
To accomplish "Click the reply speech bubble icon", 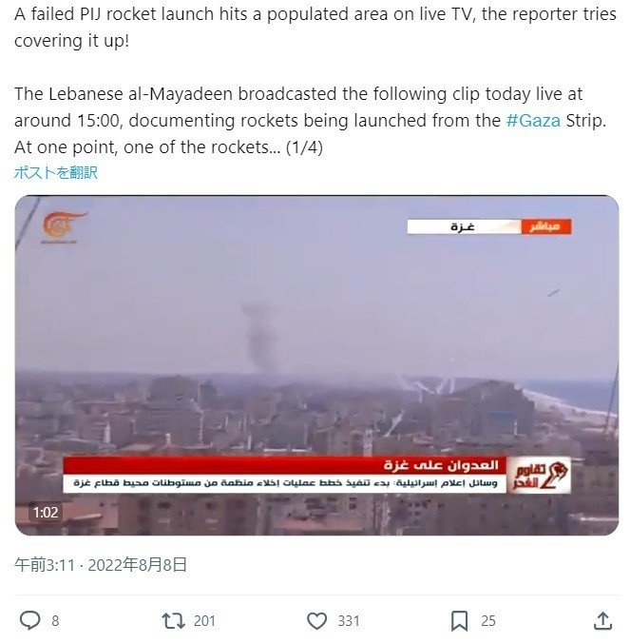I will [x=30, y=620].
